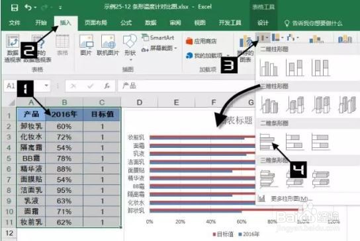Click the SmartArt button
This screenshot has height=241, width=360.
158,38
